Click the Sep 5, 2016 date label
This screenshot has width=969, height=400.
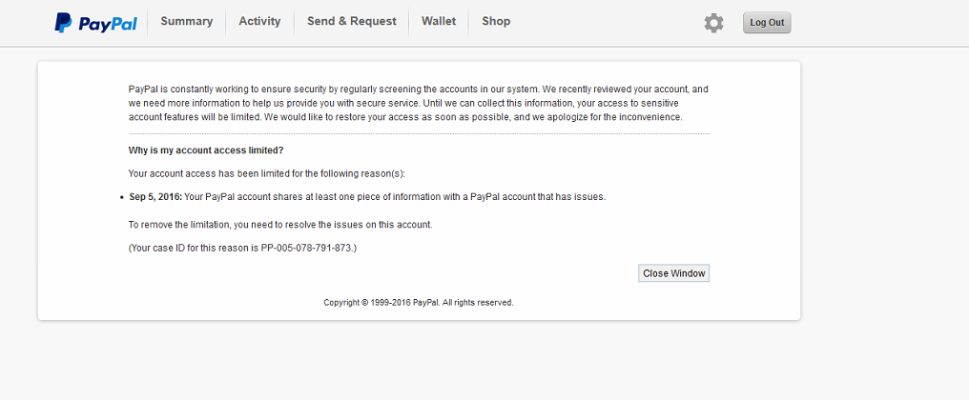155,197
